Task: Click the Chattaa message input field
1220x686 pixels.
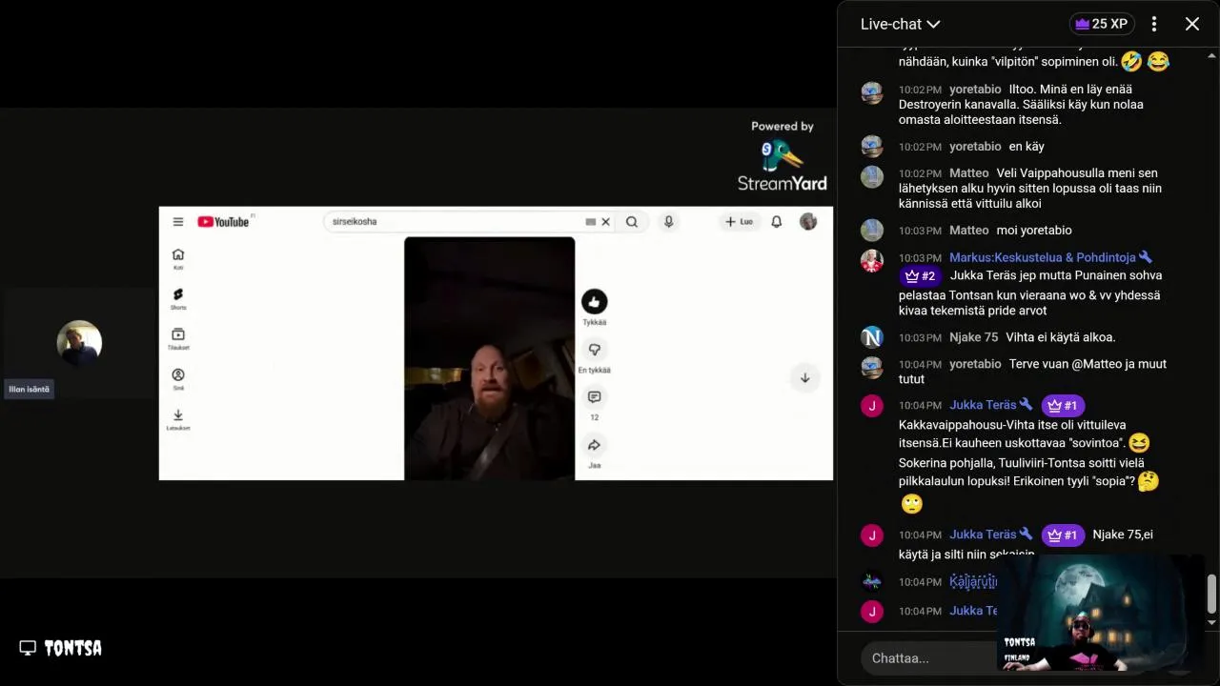Action: point(929,658)
